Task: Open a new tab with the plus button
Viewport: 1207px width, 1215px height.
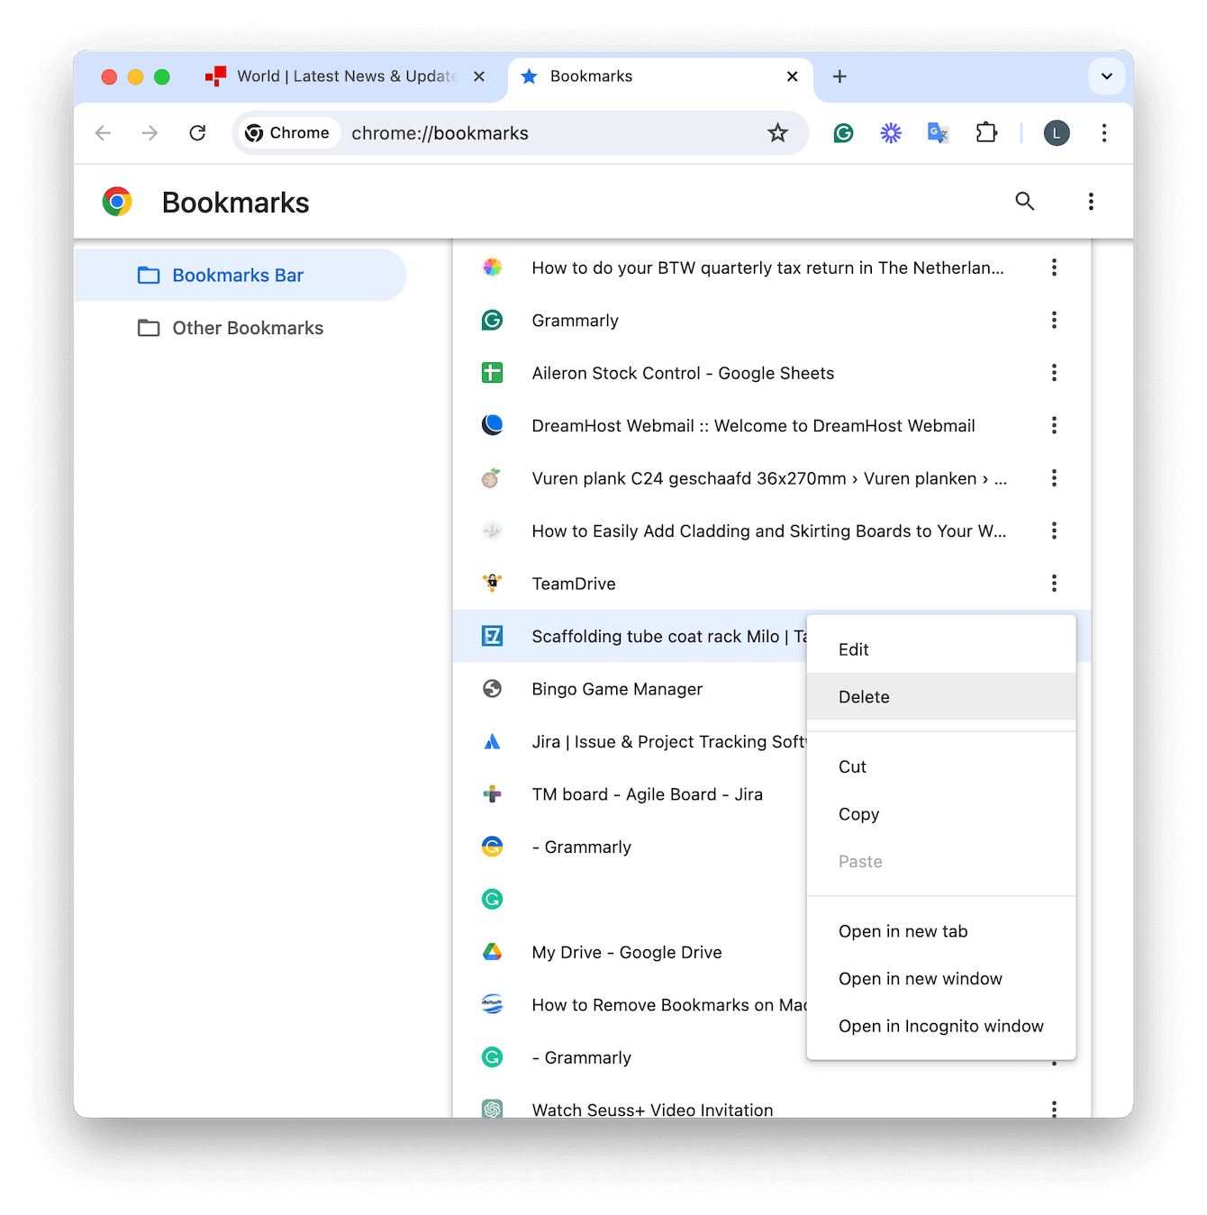Action: click(839, 77)
